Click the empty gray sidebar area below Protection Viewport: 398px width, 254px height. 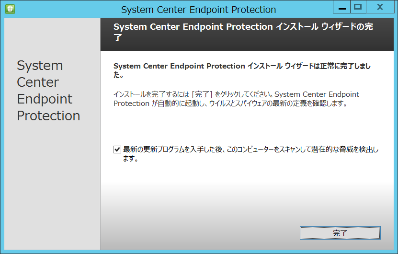click(52, 185)
